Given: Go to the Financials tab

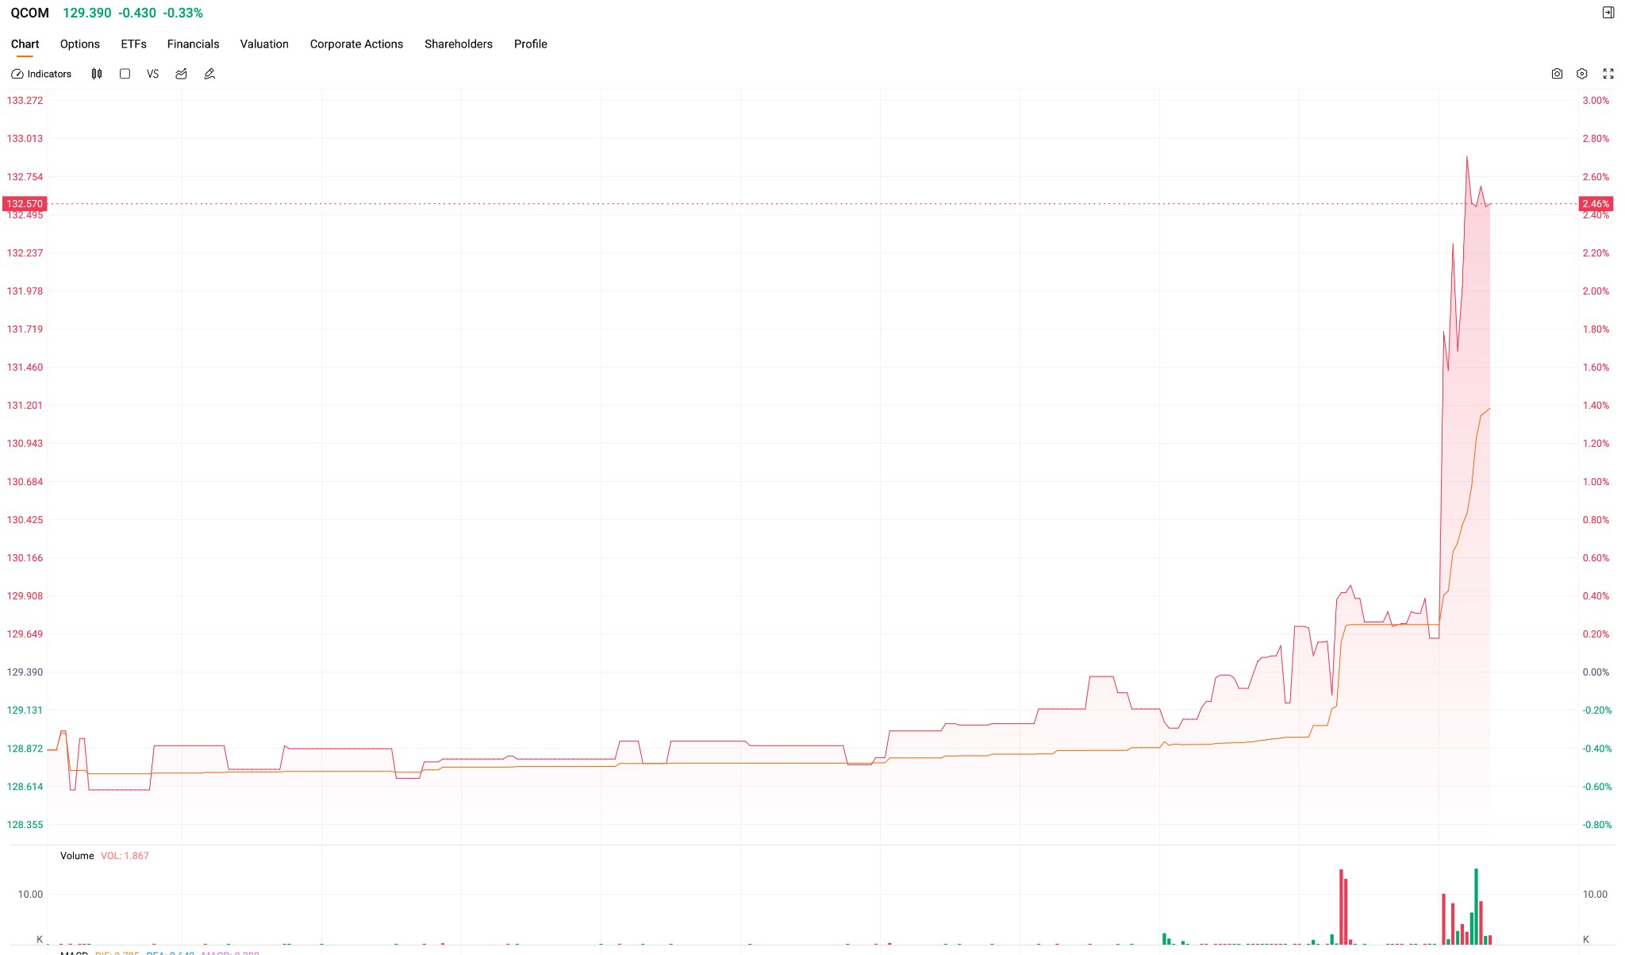Looking at the screenshot, I should coord(193,44).
